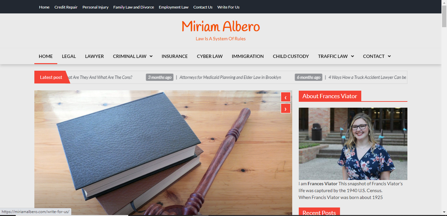Expand the Traffic Law dropdown arrow
The width and height of the screenshot is (447, 216).
(x=352, y=56)
